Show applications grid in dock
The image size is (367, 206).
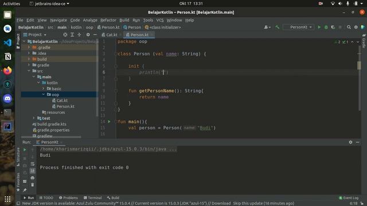[x=7, y=199]
